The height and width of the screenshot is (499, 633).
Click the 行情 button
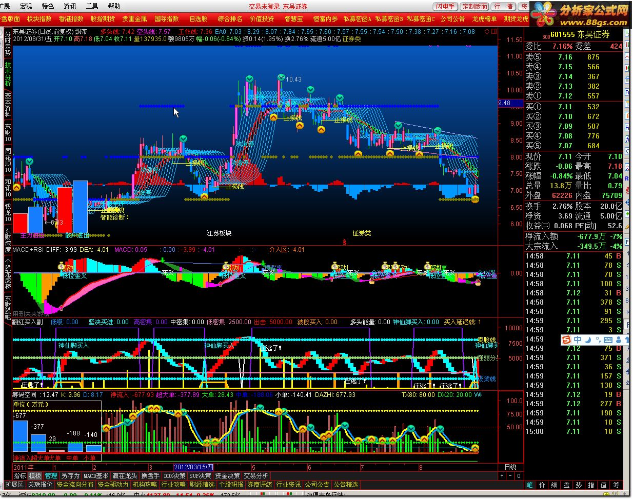pyautogui.click(x=504, y=6)
